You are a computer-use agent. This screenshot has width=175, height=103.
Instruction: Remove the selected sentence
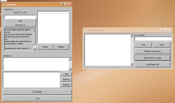click(x=66, y=79)
